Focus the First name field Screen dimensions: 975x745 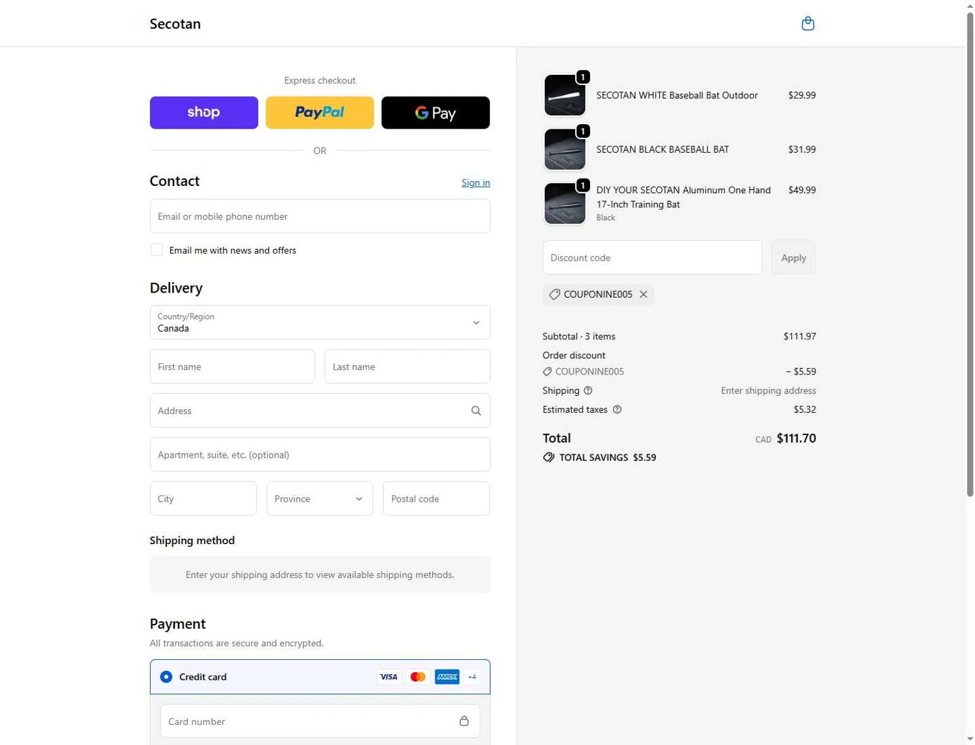click(x=233, y=367)
